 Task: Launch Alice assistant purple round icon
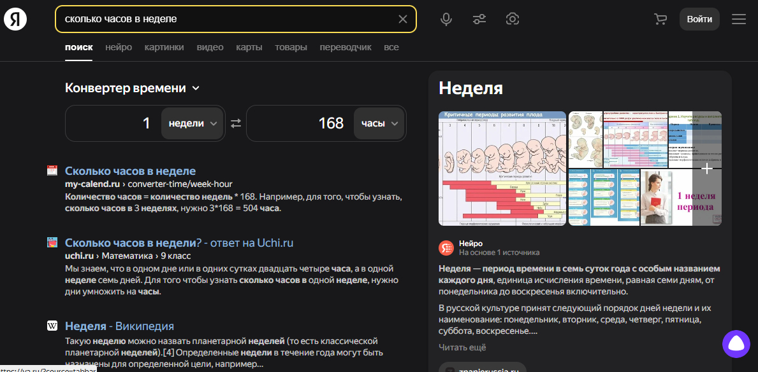(736, 344)
